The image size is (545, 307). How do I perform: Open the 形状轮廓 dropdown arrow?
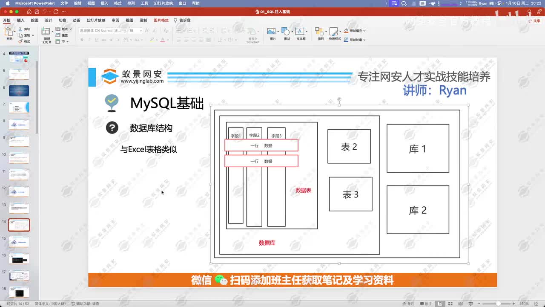pyautogui.click(x=364, y=40)
